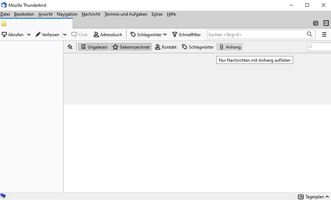
Task: Close the Thunderbird window
Action: pyautogui.click(x=324, y=5)
